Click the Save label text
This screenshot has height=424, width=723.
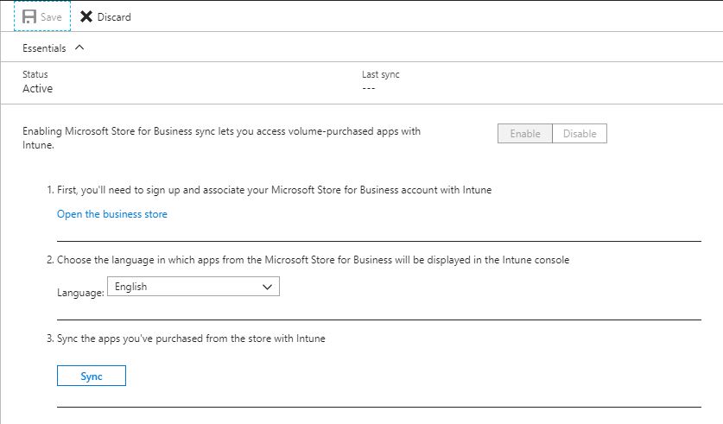(51, 17)
